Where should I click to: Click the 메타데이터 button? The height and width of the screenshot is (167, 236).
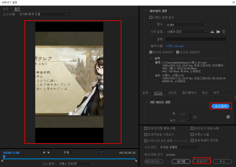tap(154, 162)
